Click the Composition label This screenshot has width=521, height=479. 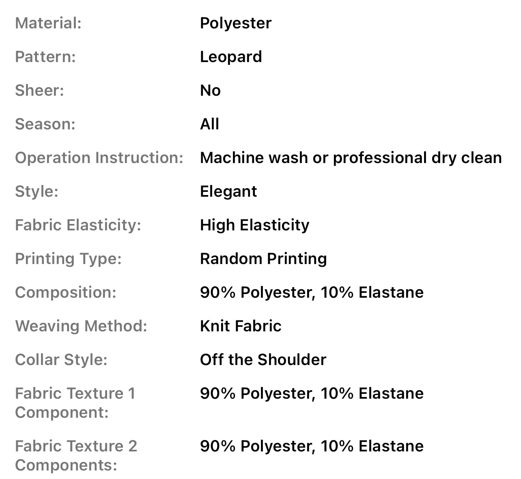[x=65, y=292]
